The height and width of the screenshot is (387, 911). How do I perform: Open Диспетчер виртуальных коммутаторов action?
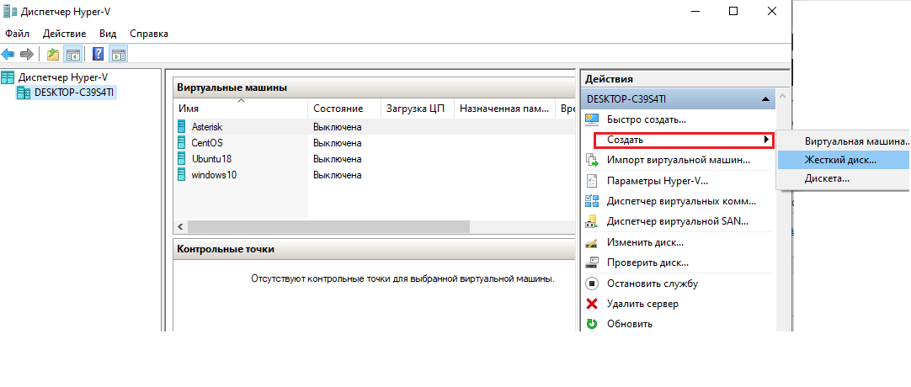click(x=680, y=201)
